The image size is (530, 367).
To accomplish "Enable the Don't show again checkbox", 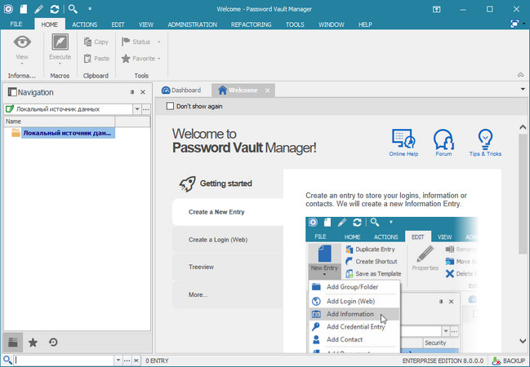I will pyautogui.click(x=170, y=106).
